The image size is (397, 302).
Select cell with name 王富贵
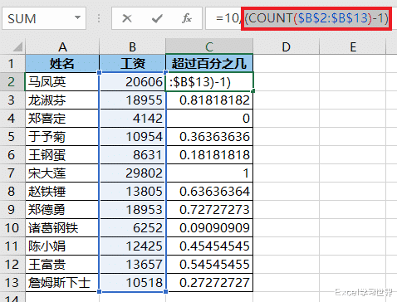click(x=62, y=265)
